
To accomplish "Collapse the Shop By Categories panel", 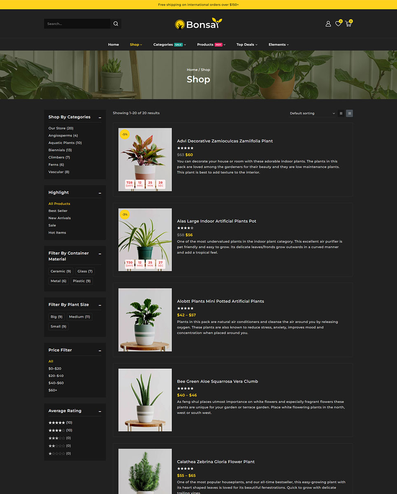I will (x=100, y=118).
